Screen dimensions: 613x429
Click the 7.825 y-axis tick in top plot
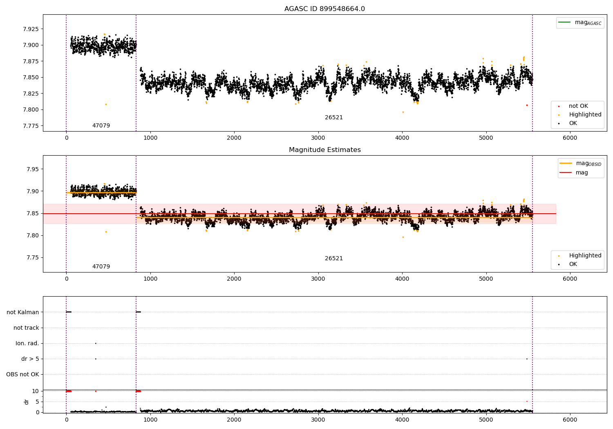(31, 94)
